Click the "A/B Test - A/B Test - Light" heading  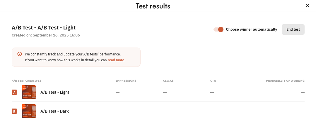pyautogui.click(x=44, y=28)
